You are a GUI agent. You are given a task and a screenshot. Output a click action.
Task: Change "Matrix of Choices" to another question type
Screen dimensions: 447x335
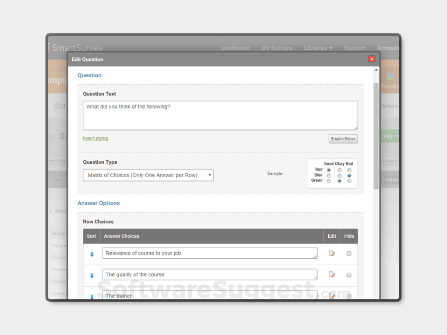[148, 175]
